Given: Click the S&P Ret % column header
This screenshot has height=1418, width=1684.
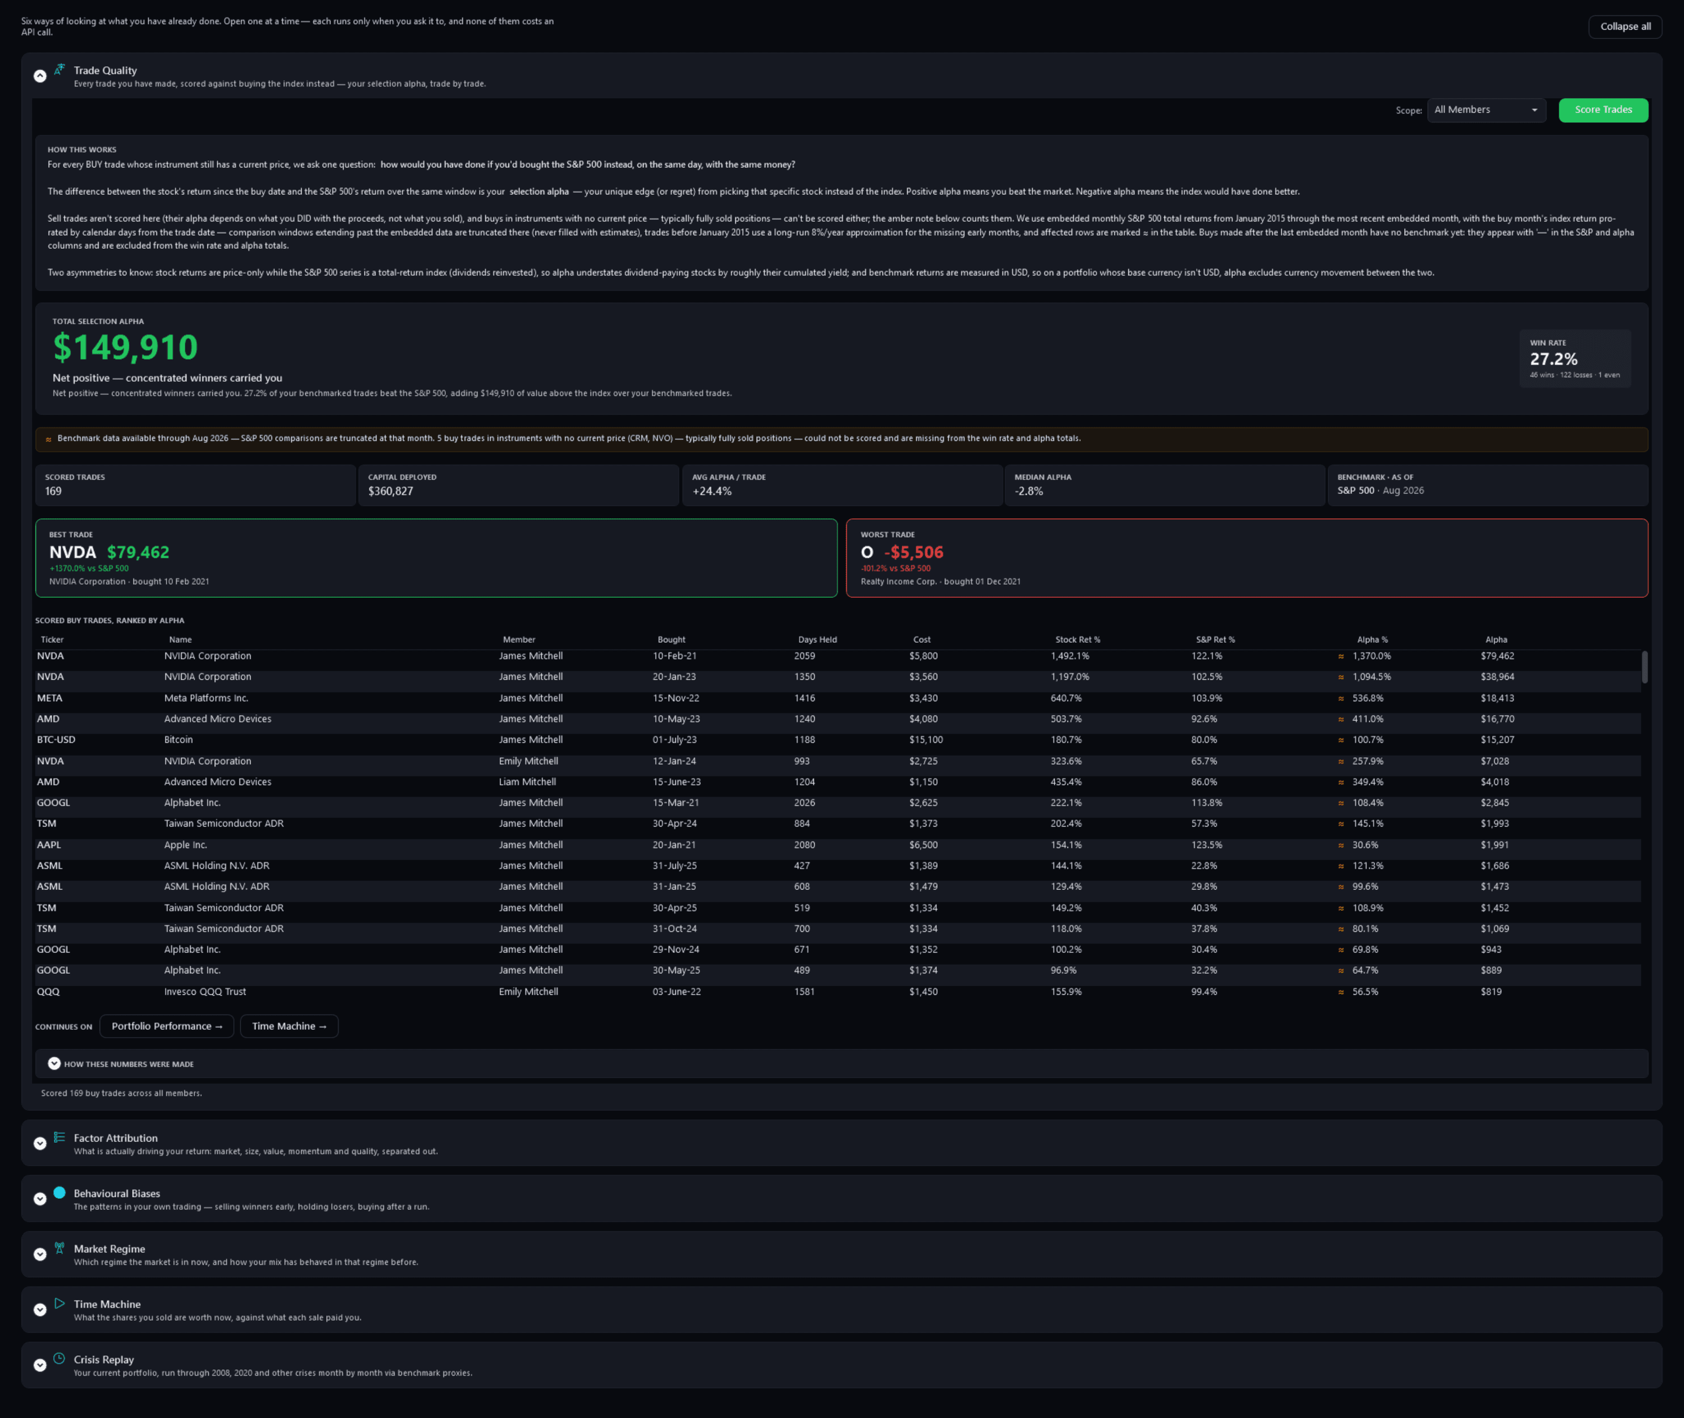Looking at the screenshot, I should pos(1215,640).
